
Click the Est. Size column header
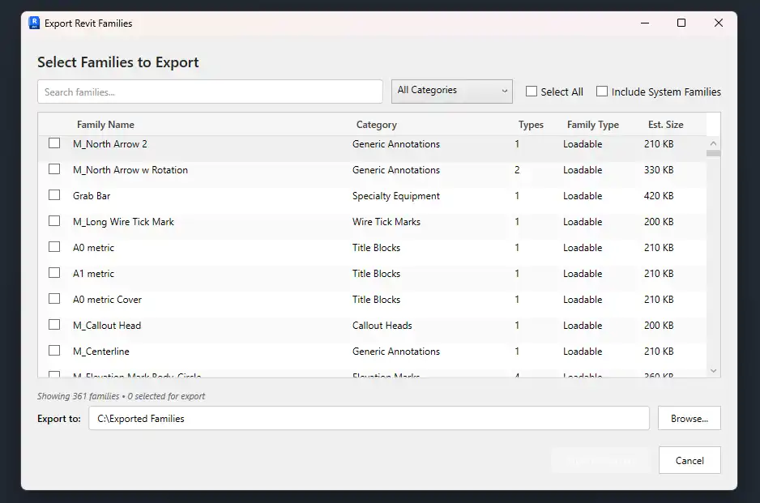[x=665, y=125]
